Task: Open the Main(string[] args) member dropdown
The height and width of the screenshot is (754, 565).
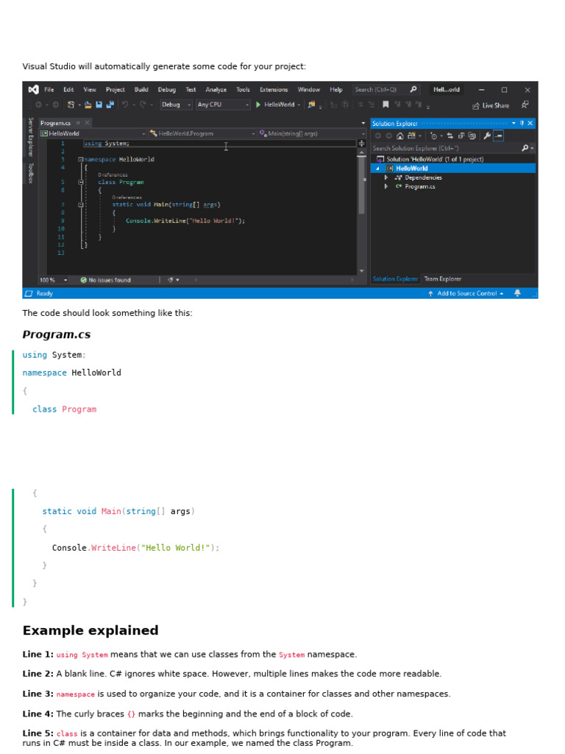Action: pyautogui.click(x=312, y=134)
